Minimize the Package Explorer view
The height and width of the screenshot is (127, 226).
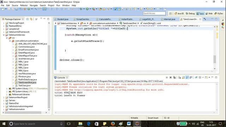[x=44, y=19]
